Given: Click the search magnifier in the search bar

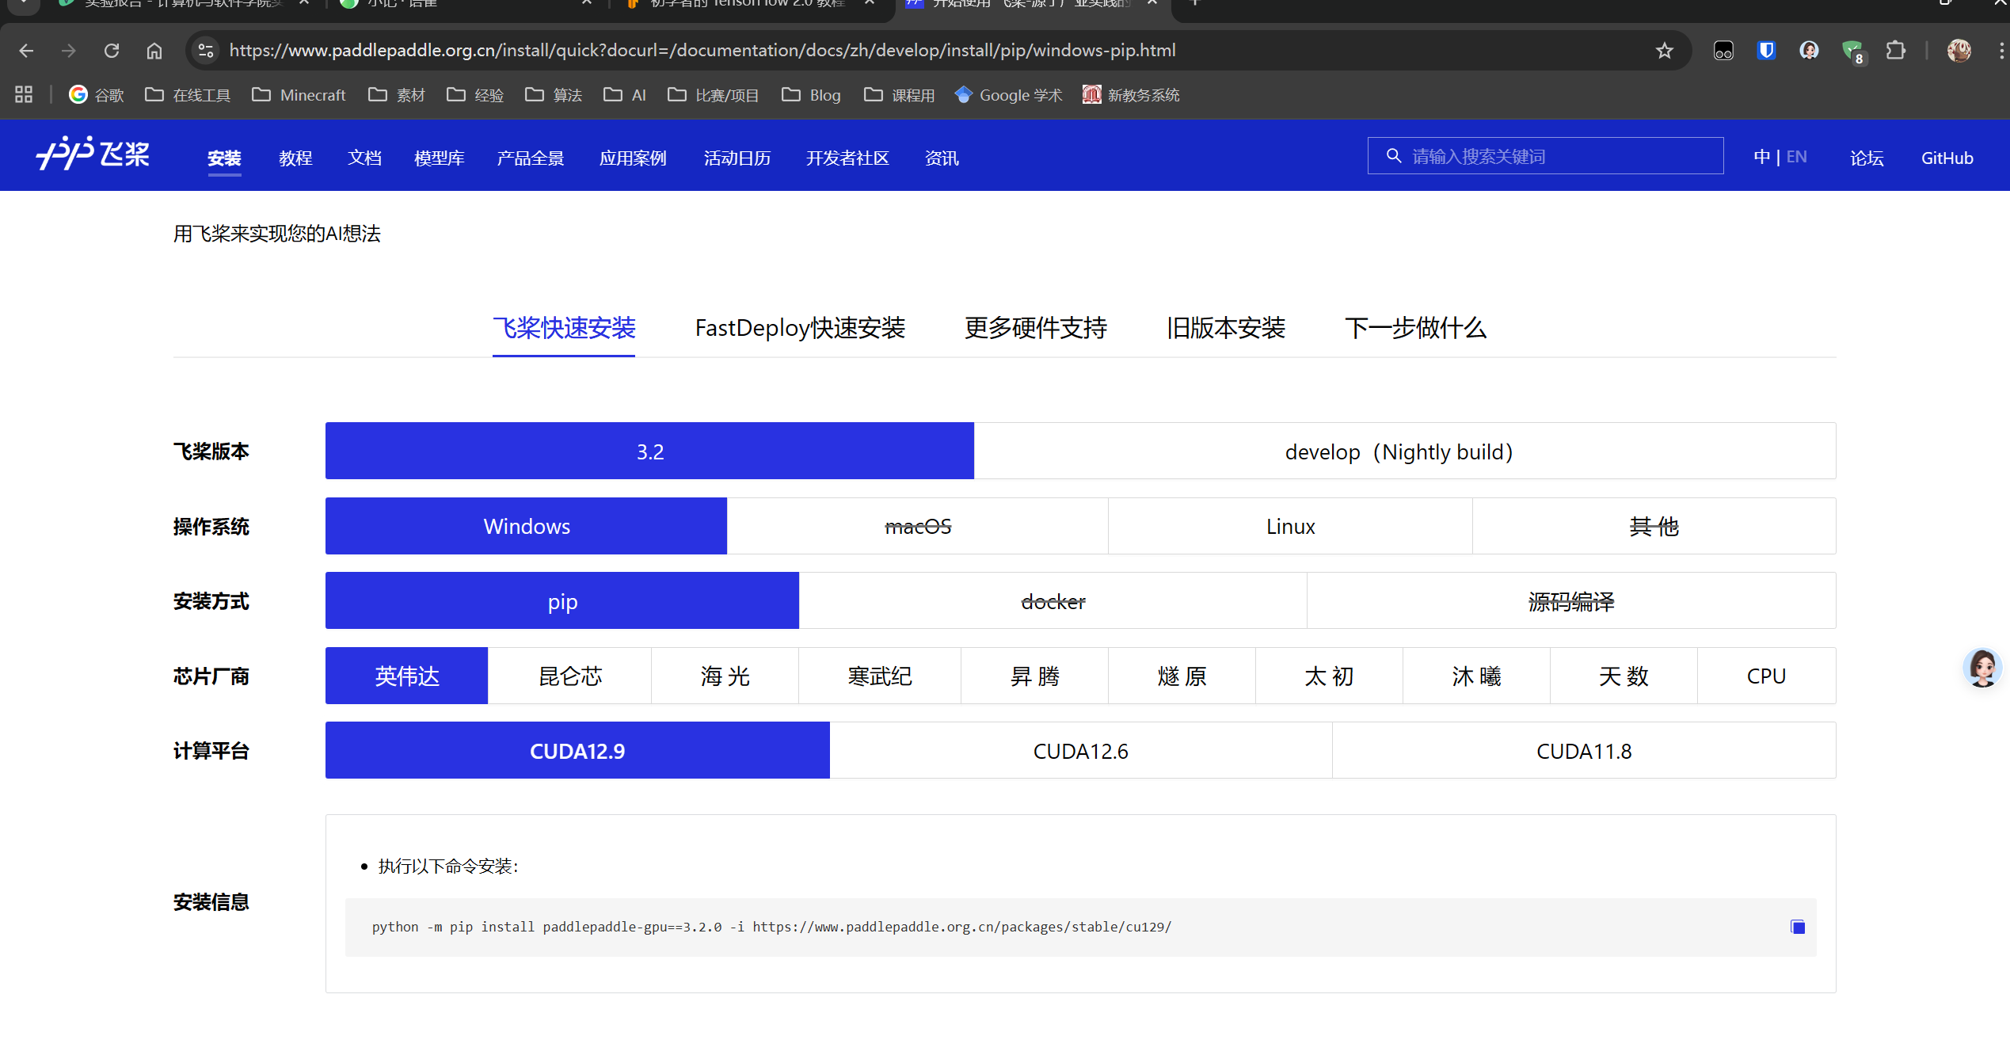Looking at the screenshot, I should (1394, 155).
